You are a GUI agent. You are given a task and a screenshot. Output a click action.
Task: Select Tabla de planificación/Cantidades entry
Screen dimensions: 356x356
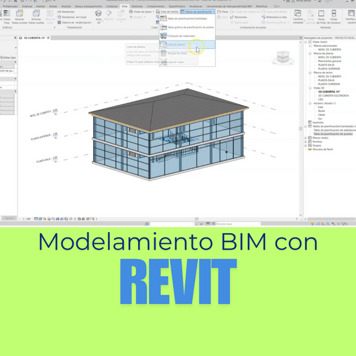(187, 18)
